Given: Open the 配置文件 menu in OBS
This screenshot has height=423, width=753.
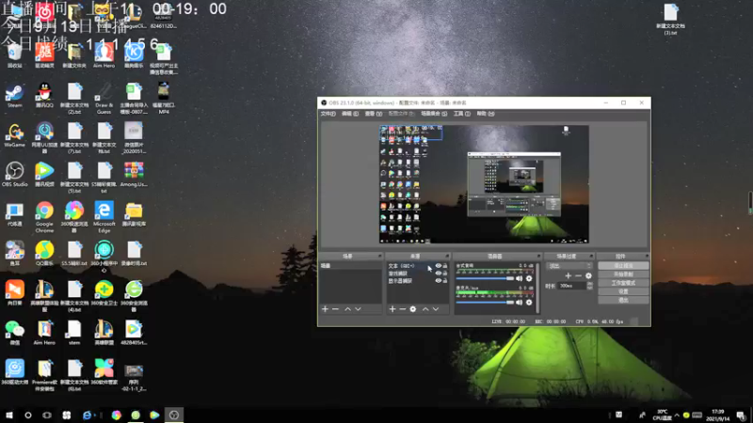Looking at the screenshot, I should [x=401, y=114].
